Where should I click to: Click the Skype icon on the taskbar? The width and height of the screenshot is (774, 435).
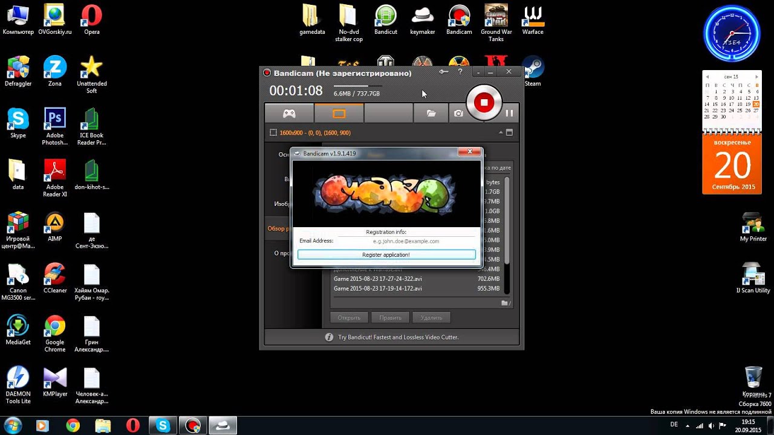(163, 426)
